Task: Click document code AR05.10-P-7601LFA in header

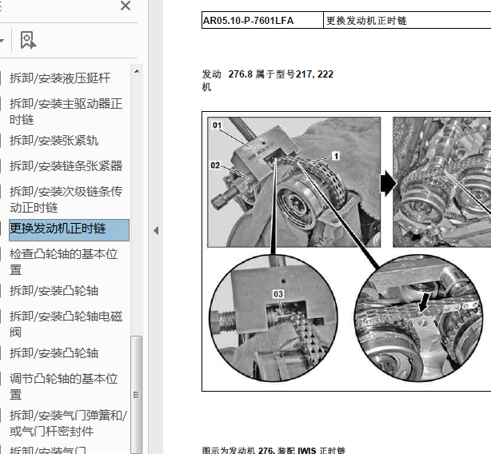Action: (248, 21)
